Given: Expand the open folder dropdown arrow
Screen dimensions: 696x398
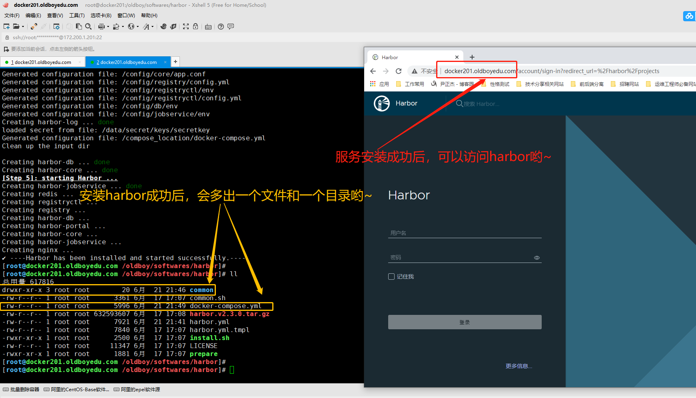Looking at the screenshot, I should [23, 27].
